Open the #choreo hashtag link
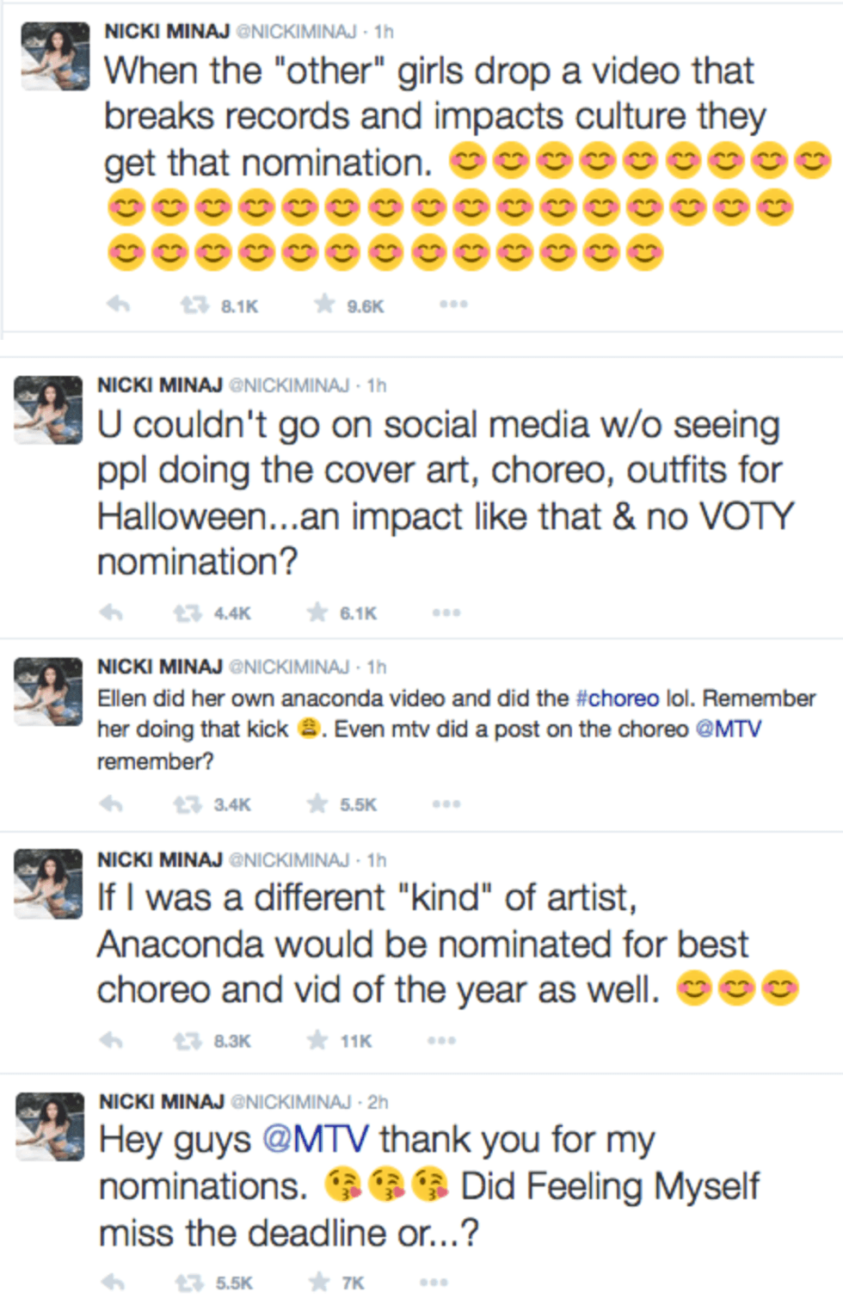The width and height of the screenshot is (843, 1311). coord(617,699)
